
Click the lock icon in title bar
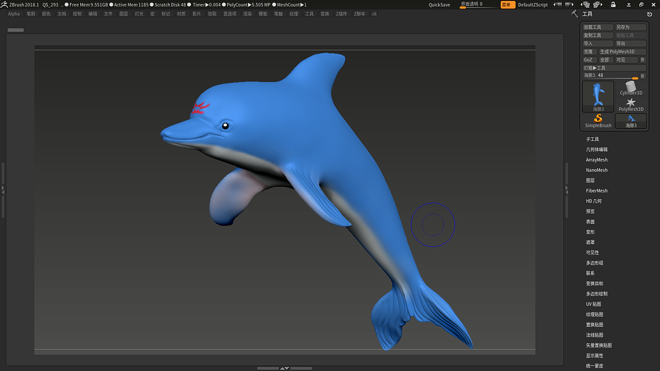tap(613, 5)
